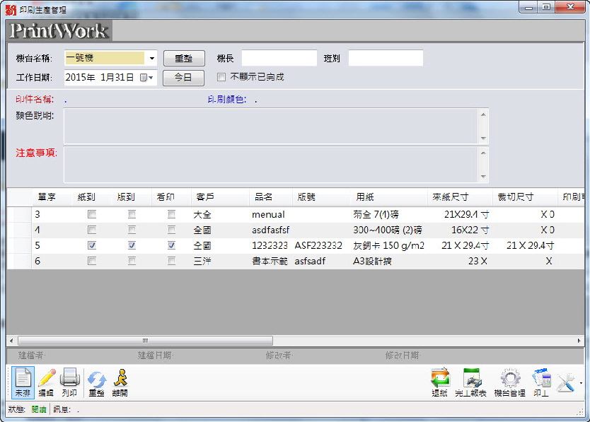Open the 機台名稱 machine dropdown
This screenshot has height=422, width=590.
point(151,58)
